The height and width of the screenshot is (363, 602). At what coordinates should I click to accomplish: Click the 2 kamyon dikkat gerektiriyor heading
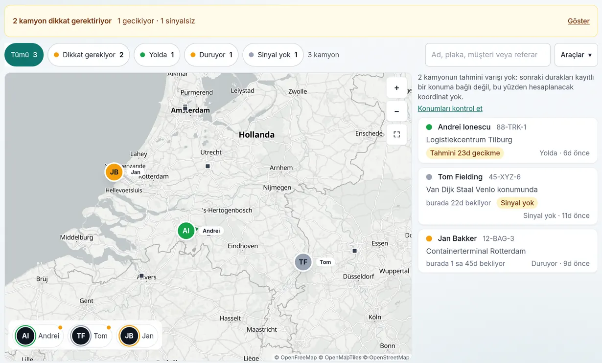[62, 21]
